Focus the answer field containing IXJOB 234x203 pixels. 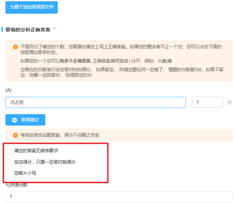pos(96,102)
